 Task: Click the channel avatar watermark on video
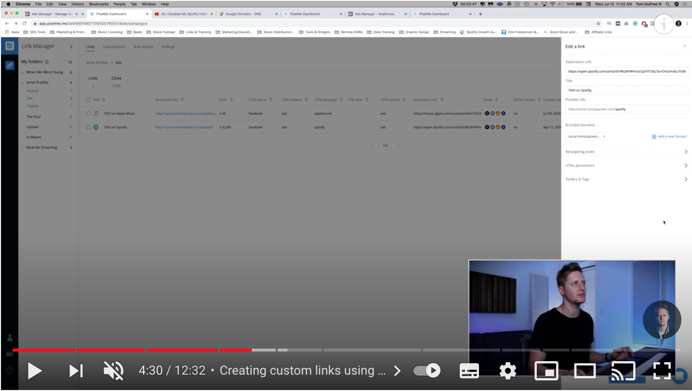coord(662,320)
